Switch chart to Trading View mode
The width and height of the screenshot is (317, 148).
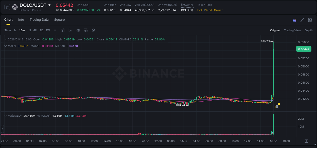[x=292, y=30]
